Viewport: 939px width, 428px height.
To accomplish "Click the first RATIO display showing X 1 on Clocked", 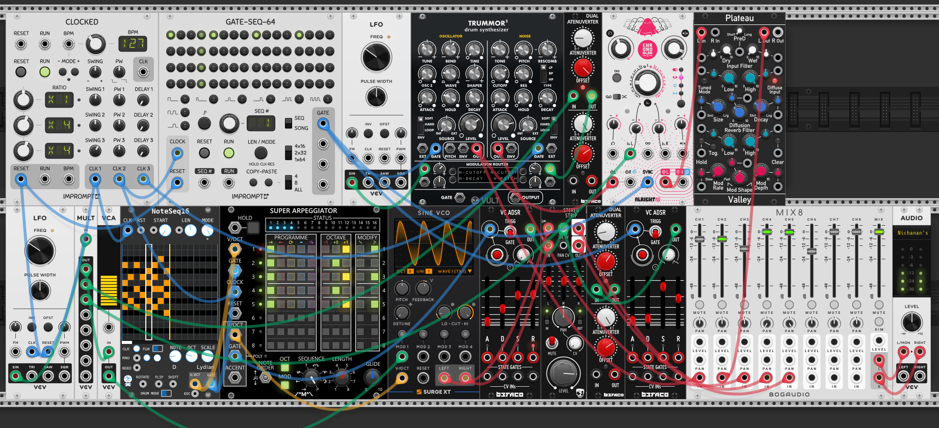I will (59, 100).
